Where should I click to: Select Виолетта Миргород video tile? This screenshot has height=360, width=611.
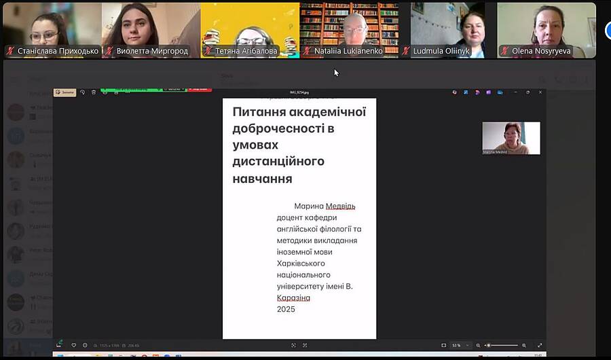coord(151,31)
